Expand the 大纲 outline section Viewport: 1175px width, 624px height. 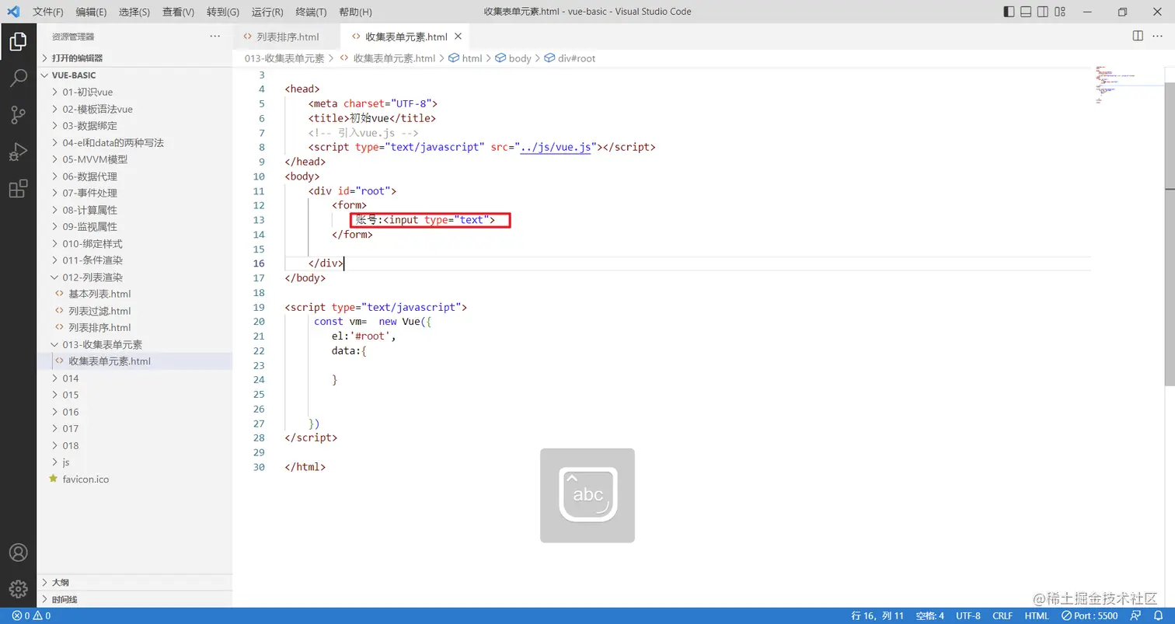[x=135, y=582]
